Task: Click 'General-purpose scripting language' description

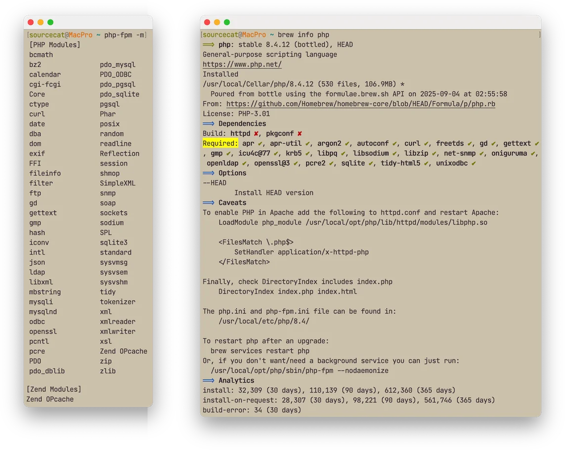Action: coord(270,55)
